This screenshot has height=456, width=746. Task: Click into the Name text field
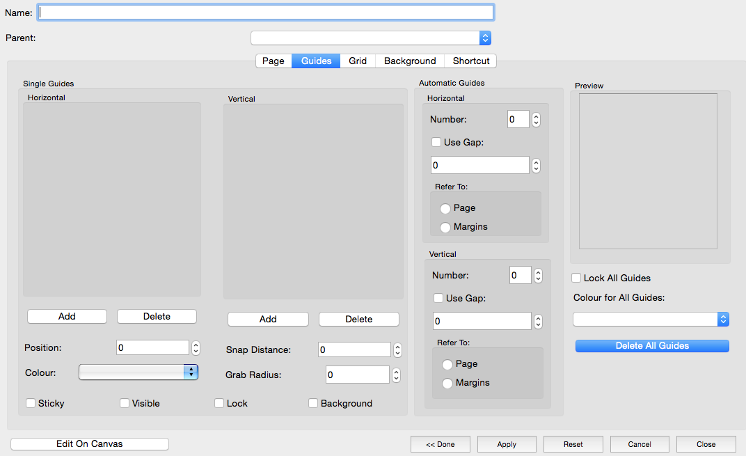click(x=265, y=13)
